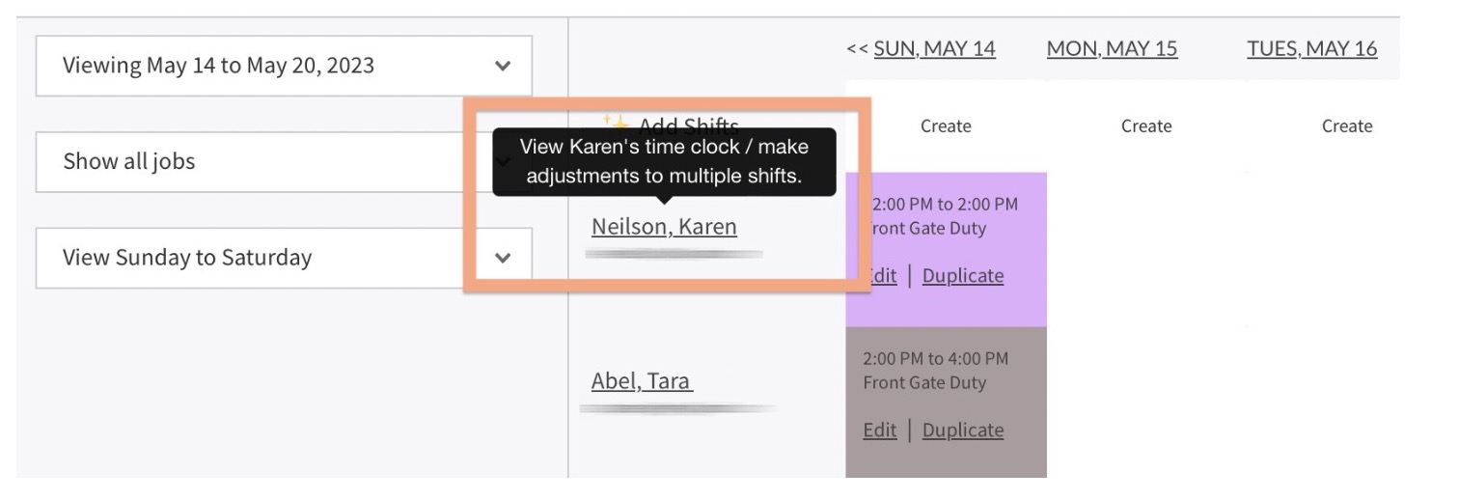This screenshot has height=500, width=1459.
Task: Open the SUN, MAY 14 day header
Action: pyautogui.click(x=934, y=48)
